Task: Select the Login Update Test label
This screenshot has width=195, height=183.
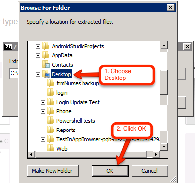Action: point(78,102)
